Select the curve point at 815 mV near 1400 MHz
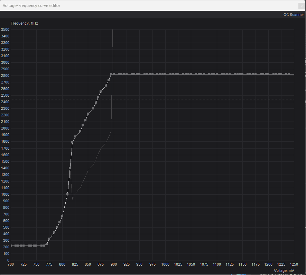Image resolution: width=306 pixels, height=275 pixels. 70,168
